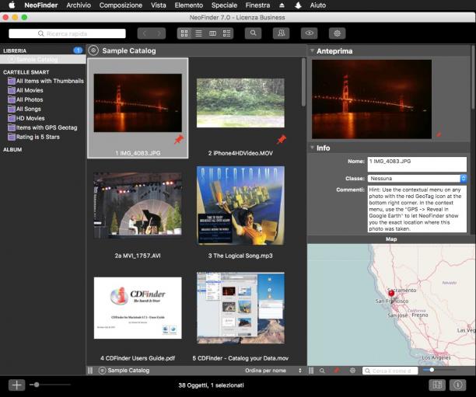Image resolution: width=476 pixels, height=397 pixels.
Task: Open the Composizione menu
Action: pyautogui.click(x=121, y=5)
